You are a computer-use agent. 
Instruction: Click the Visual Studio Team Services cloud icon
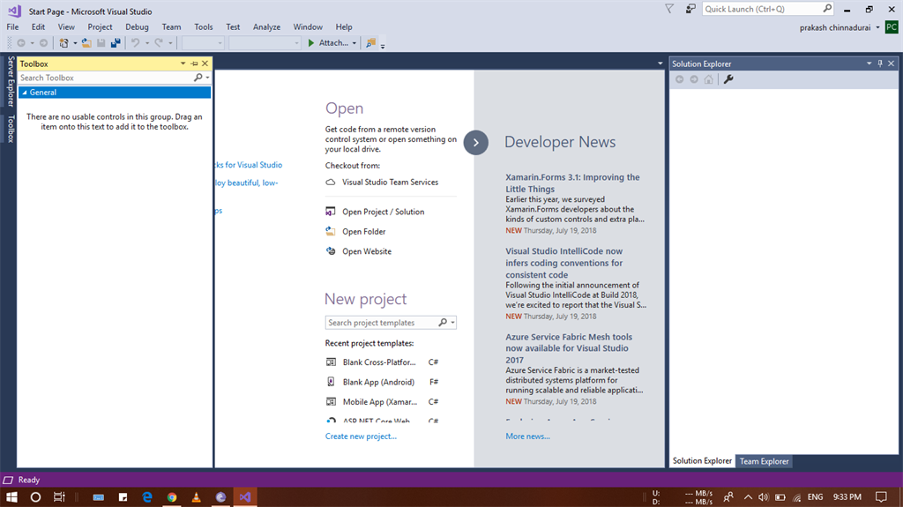[x=331, y=182]
